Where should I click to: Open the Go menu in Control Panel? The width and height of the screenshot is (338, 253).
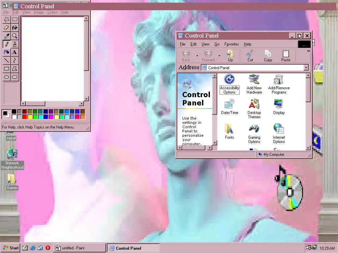pos(217,44)
